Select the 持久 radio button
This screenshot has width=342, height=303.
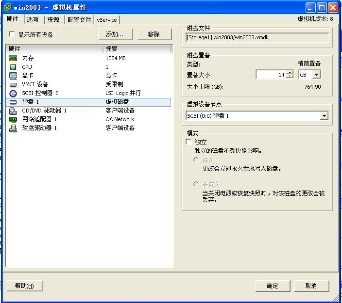(x=196, y=160)
